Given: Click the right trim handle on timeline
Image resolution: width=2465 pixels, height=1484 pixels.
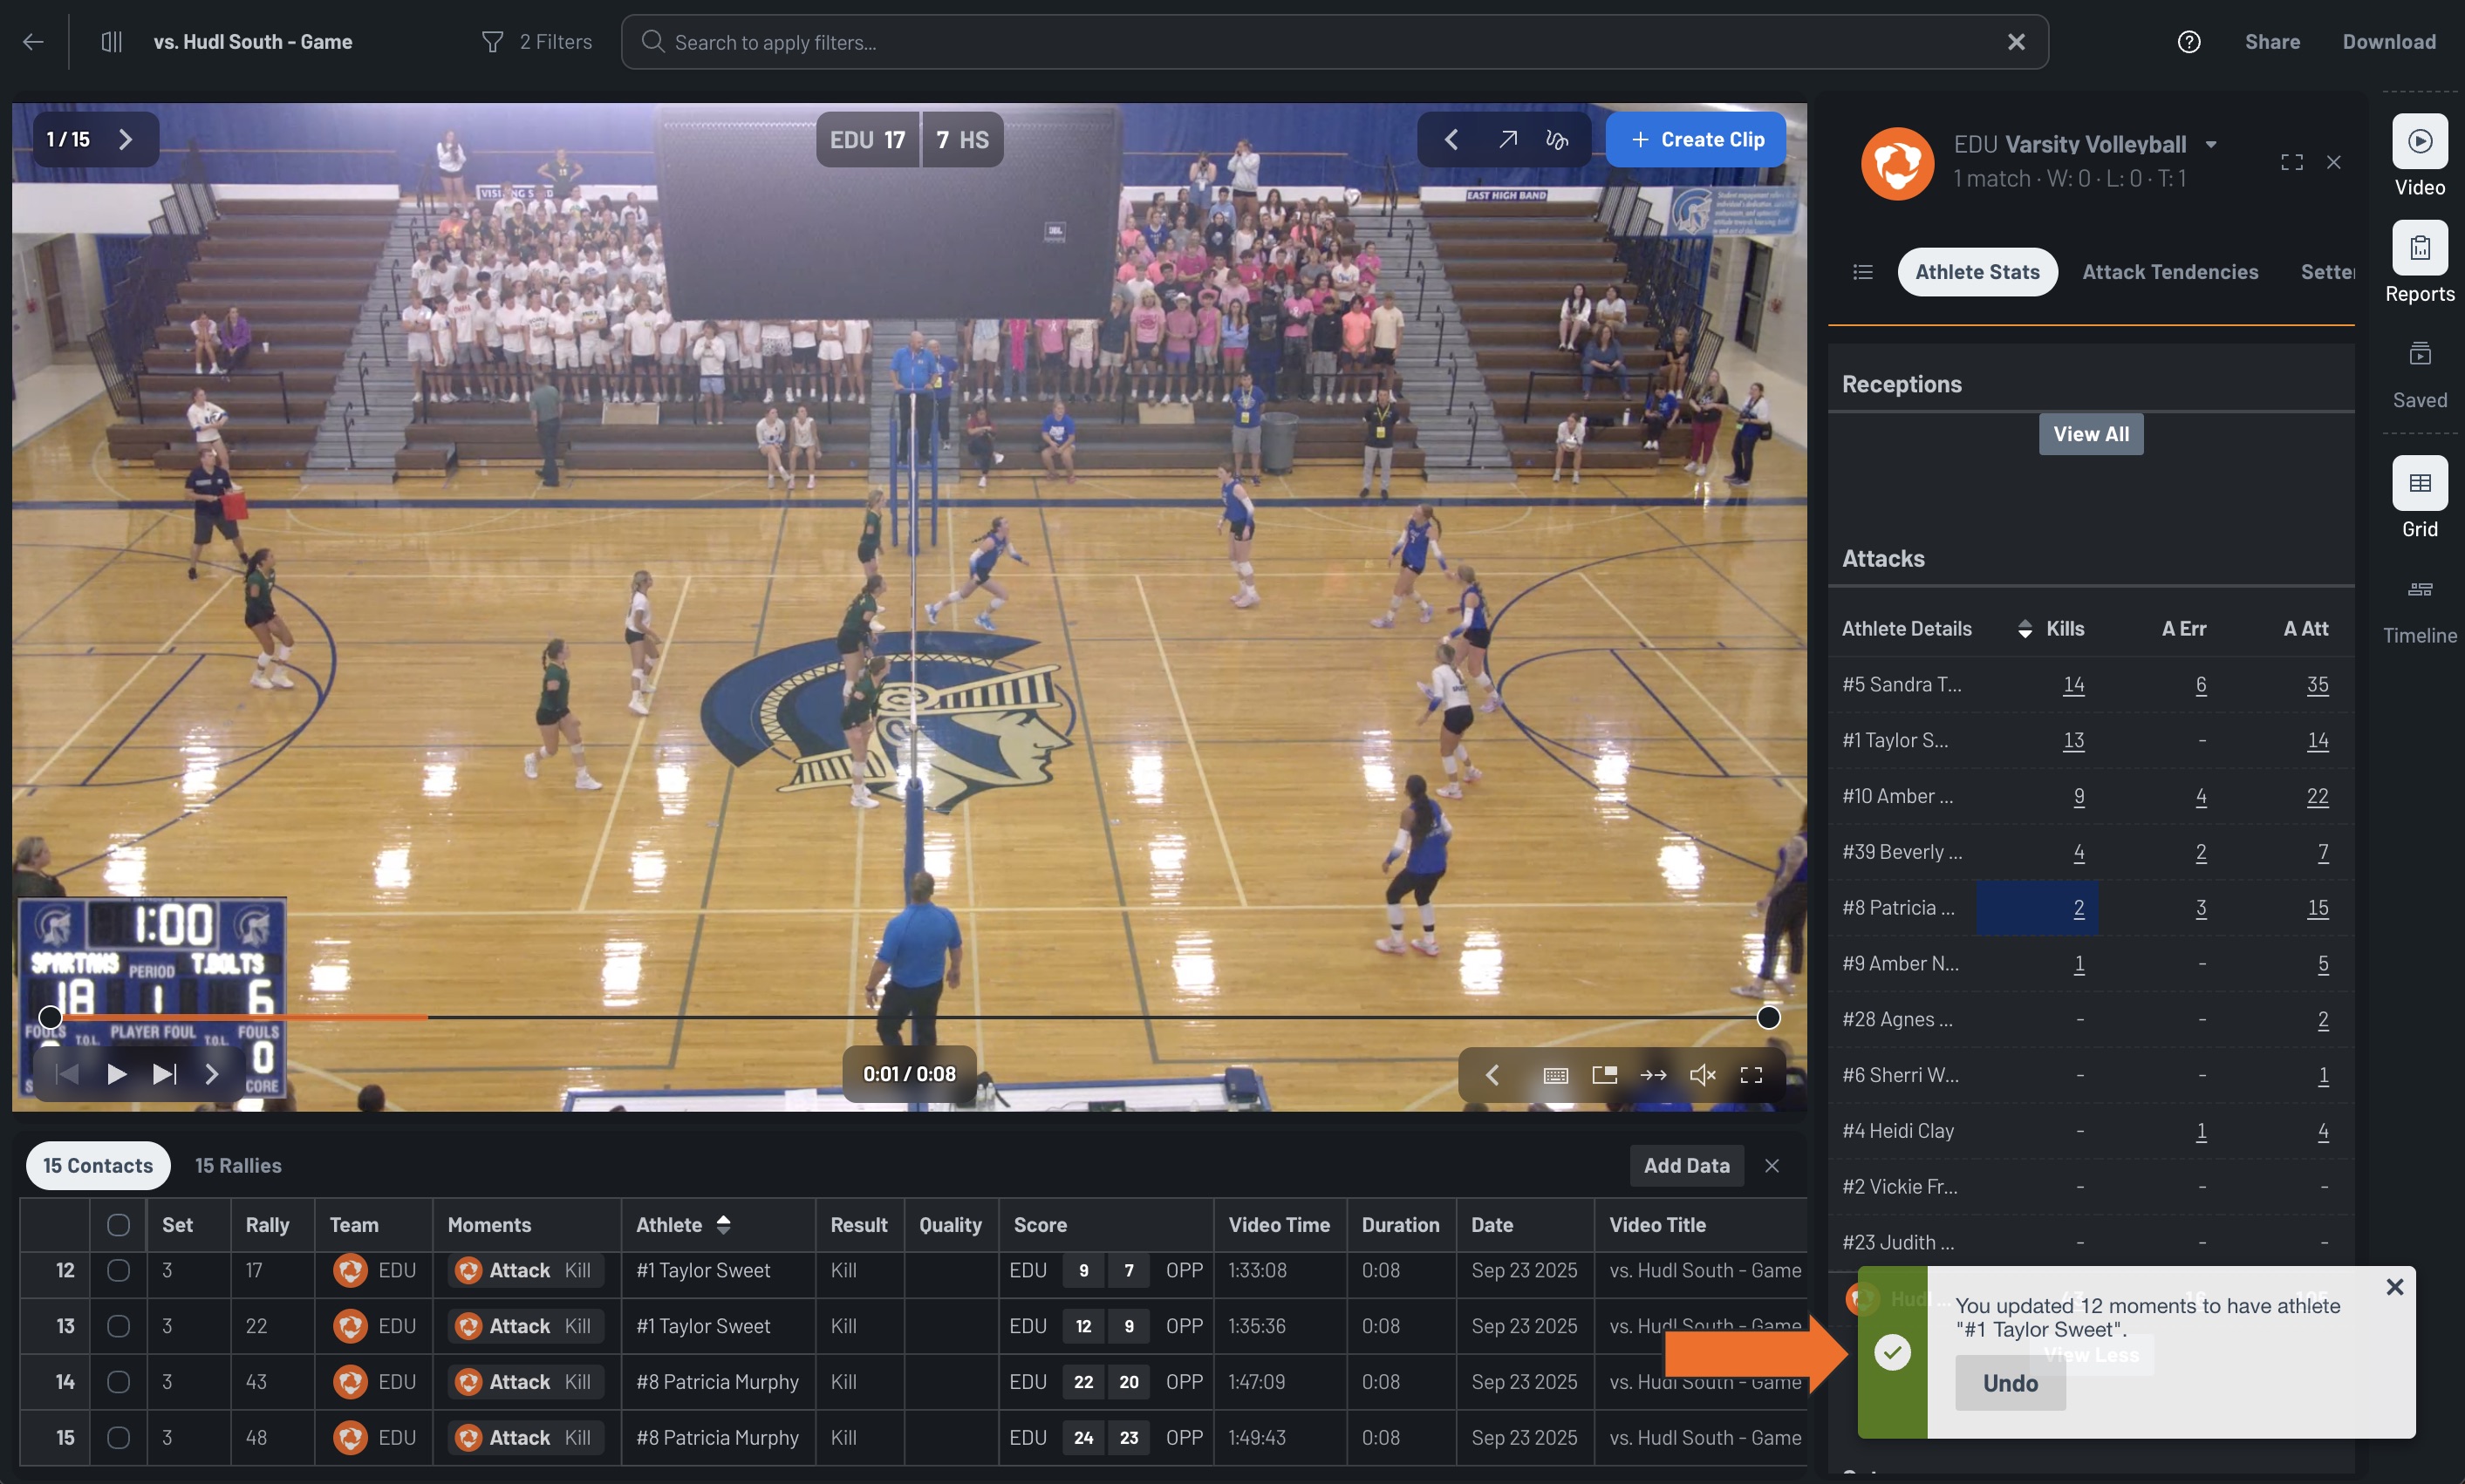Looking at the screenshot, I should tap(1768, 1017).
